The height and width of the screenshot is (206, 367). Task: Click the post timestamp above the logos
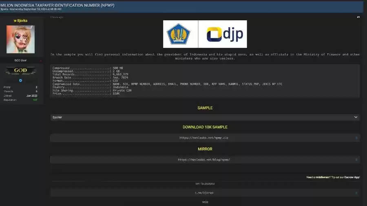[x=57, y=17]
